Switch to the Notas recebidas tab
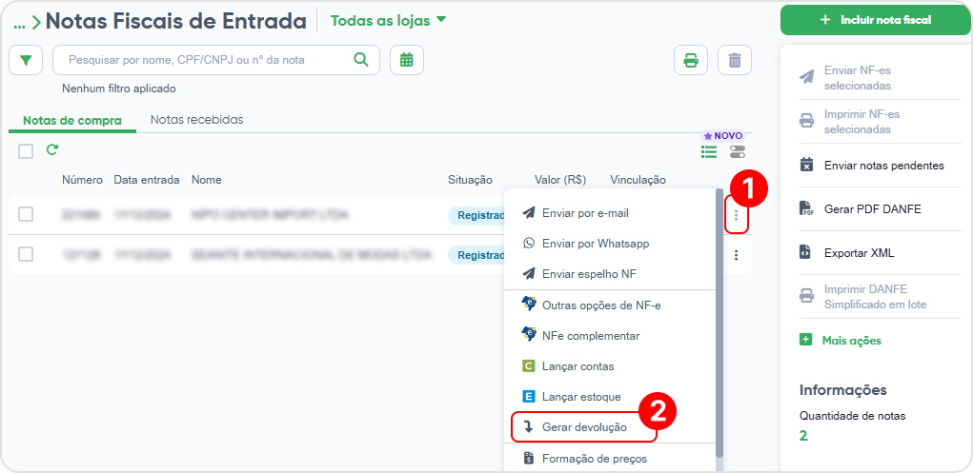 point(196,120)
